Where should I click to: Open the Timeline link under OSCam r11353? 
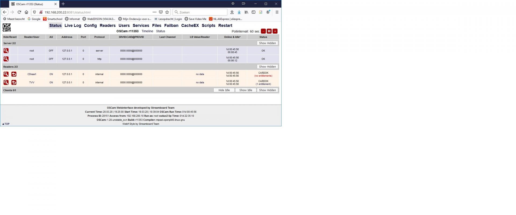147,31
